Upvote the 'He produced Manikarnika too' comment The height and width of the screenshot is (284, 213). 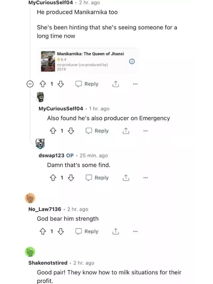point(43,84)
